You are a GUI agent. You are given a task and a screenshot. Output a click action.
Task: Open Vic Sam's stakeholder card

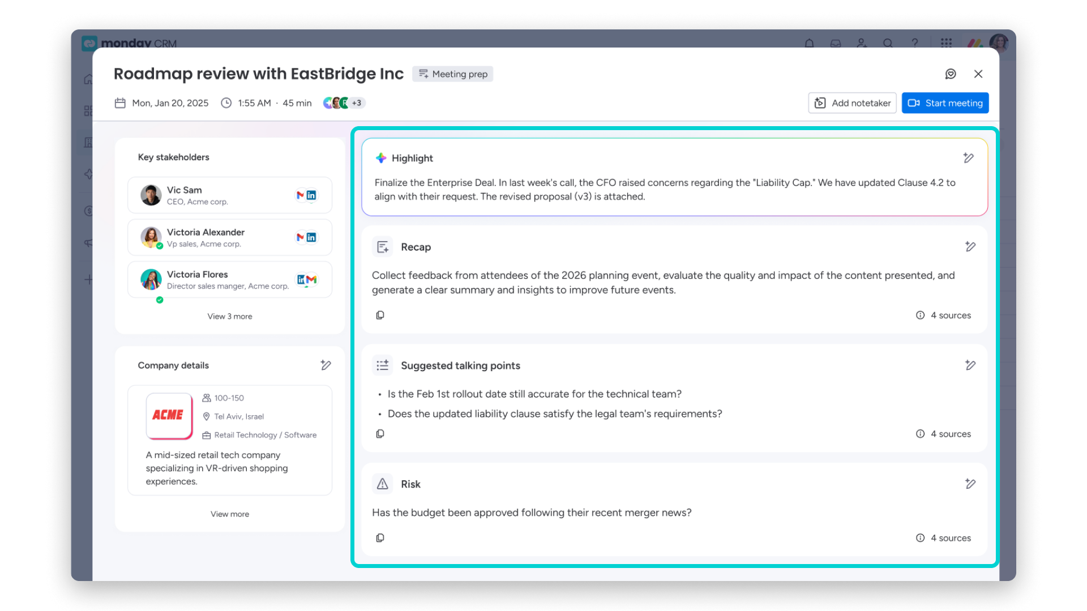(230, 195)
